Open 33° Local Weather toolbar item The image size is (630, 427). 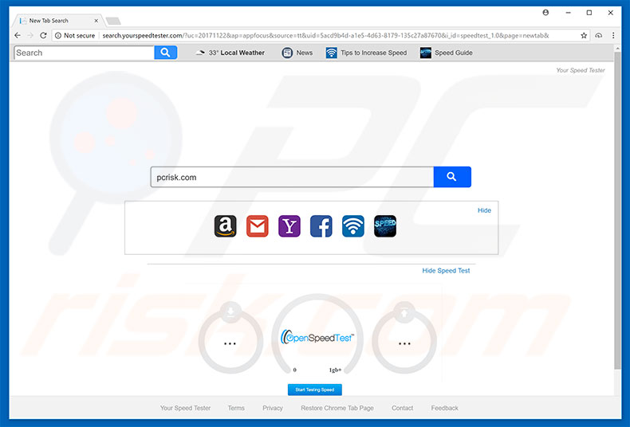[230, 53]
